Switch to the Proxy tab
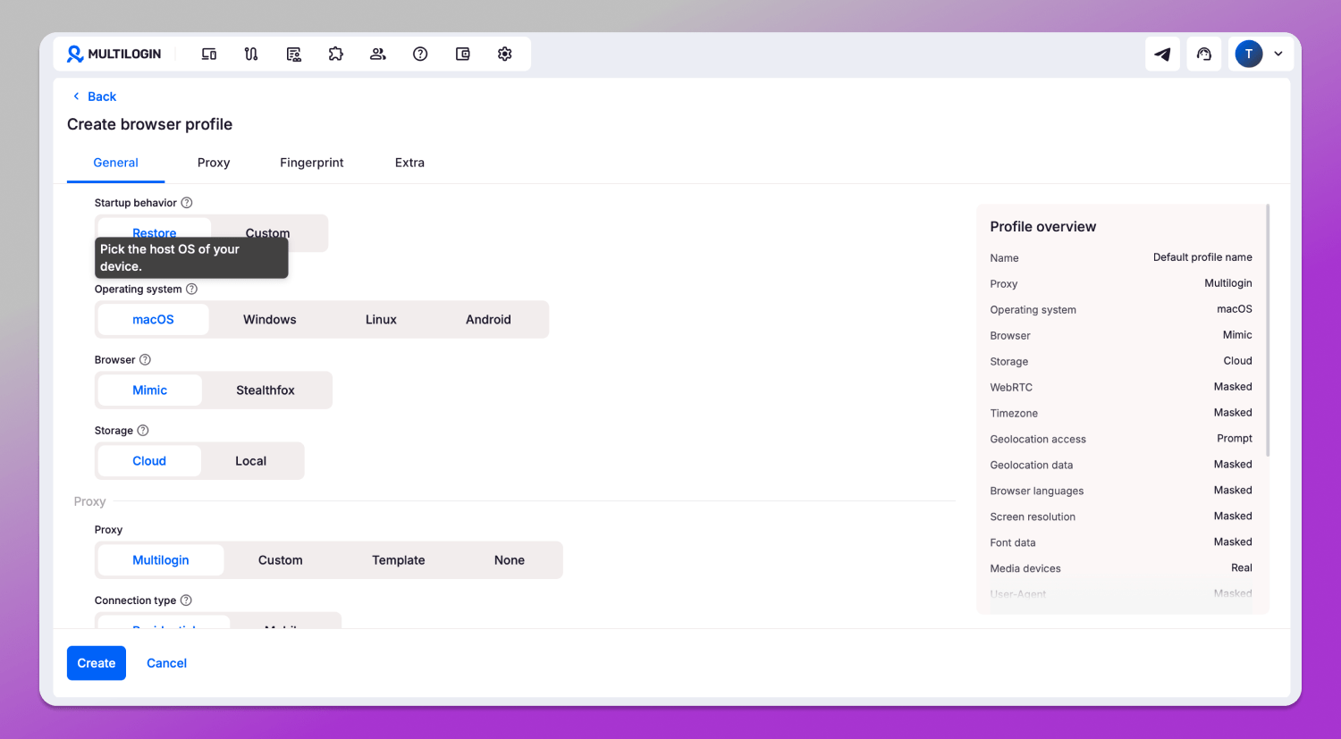The width and height of the screenshot is (1341, 739). (214, 163)
